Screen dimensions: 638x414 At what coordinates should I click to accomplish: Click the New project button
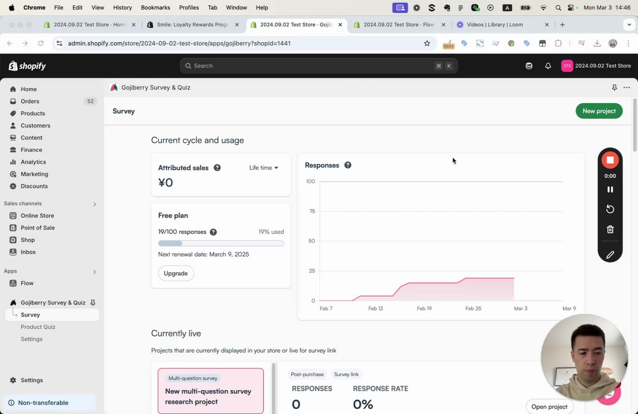(x=599, y=111)
